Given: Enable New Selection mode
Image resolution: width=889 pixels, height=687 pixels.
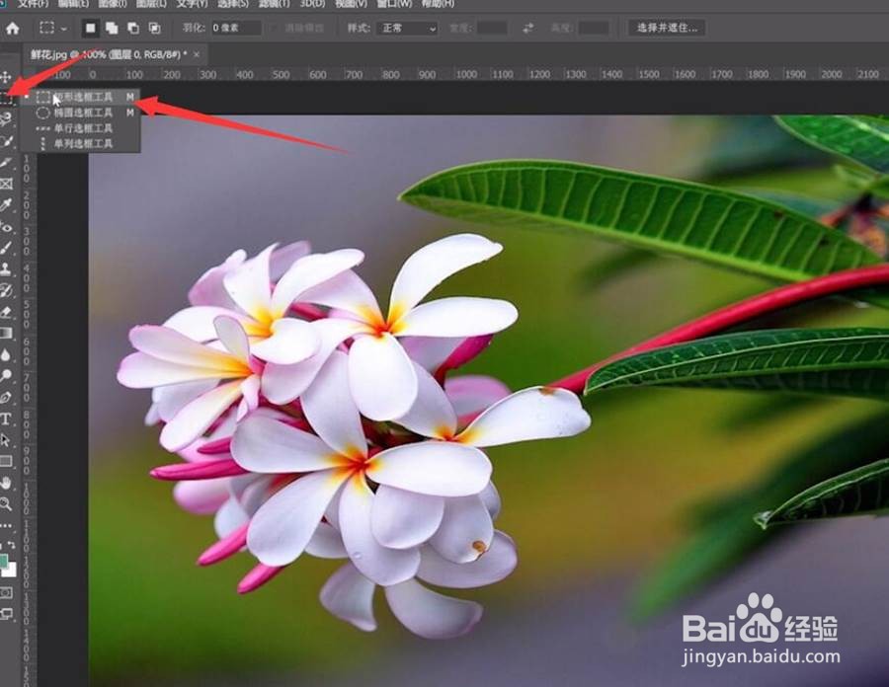Looking at the screenshot, I should 90,28.
